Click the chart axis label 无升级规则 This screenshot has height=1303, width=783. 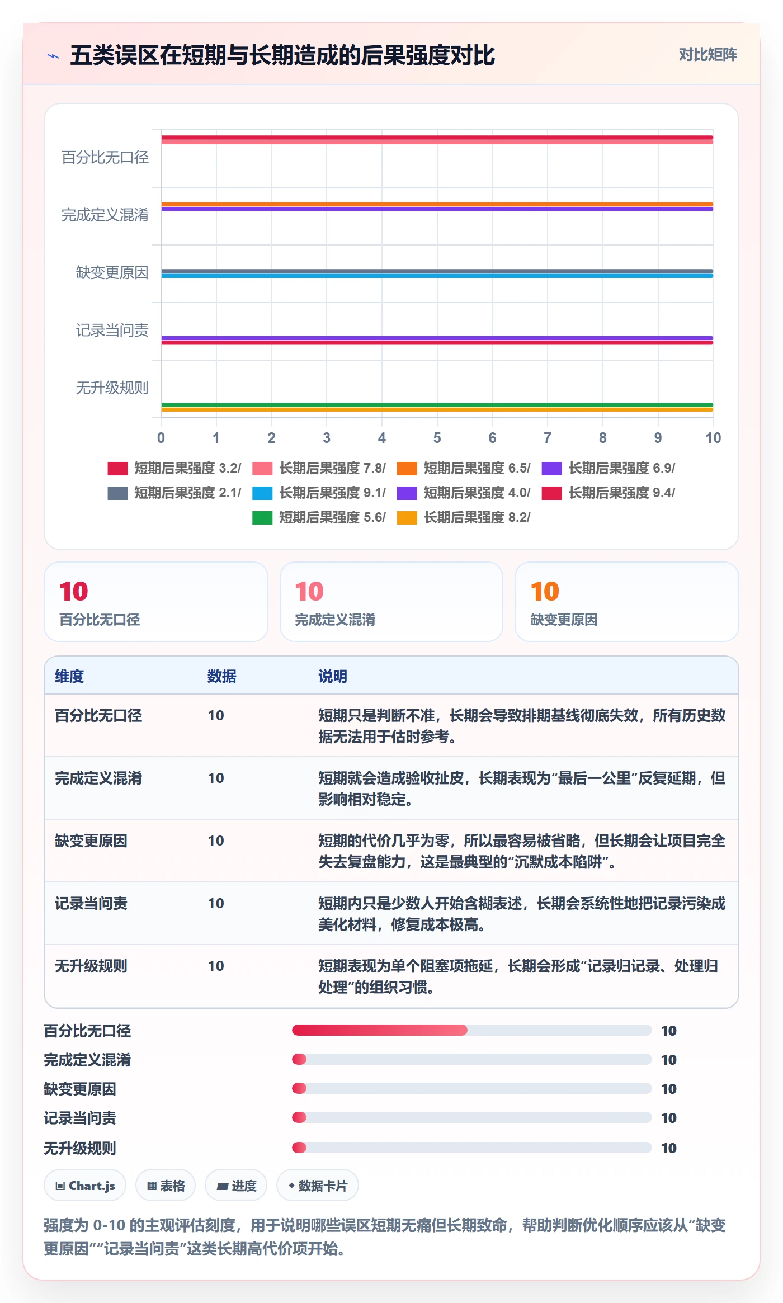point(112,388)
